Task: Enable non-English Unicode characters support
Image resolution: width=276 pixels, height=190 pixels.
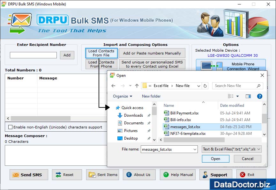Action: click(11, 127)
